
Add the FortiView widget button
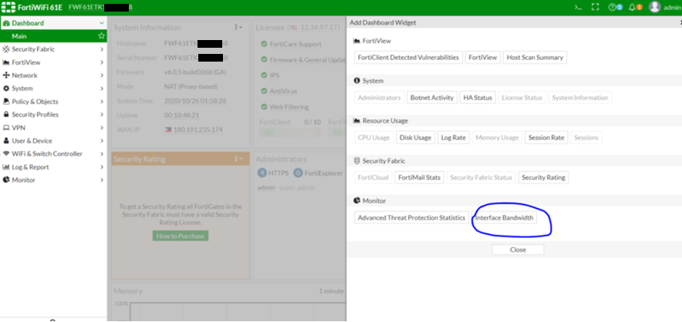point(482,57)
